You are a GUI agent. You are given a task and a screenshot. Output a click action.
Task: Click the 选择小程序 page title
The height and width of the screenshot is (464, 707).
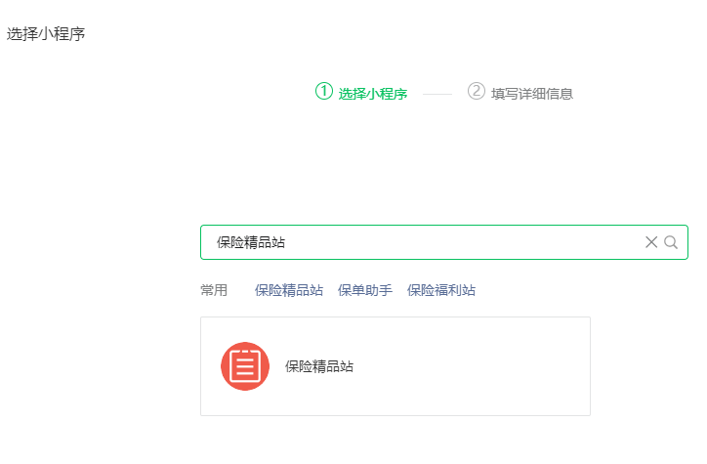pyautogui.click(x=46, y=34)
